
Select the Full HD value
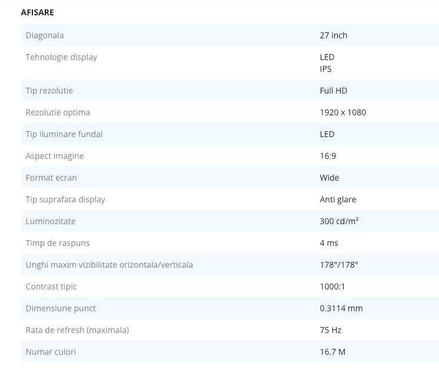point(333,91)
